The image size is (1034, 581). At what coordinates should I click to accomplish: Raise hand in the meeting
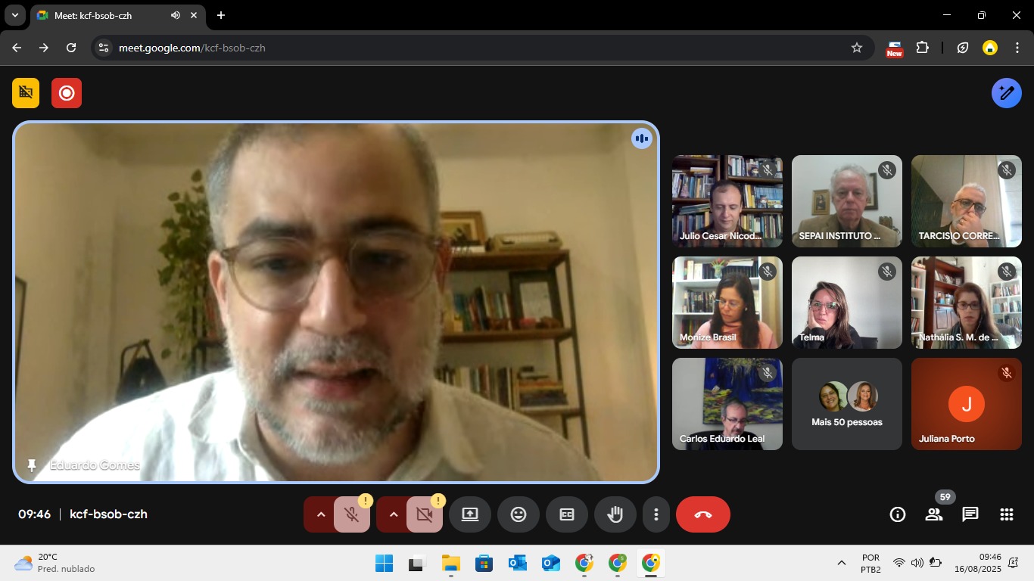(x=615, y=514)
